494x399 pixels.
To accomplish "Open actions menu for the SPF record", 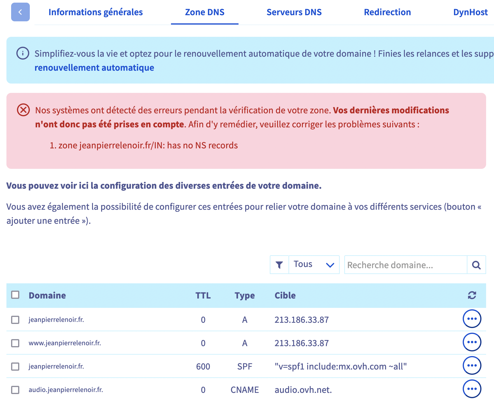I will [x=472, y=365].
